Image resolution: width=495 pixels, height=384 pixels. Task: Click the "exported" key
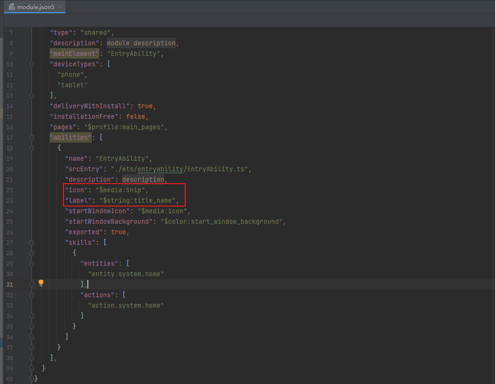(x=84, y=232)
